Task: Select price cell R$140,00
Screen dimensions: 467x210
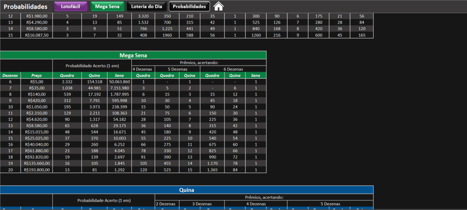Action: click(x=37, y=94)
